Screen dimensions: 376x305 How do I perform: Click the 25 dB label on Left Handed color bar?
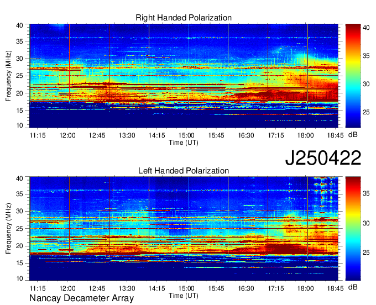coord(366,253)
